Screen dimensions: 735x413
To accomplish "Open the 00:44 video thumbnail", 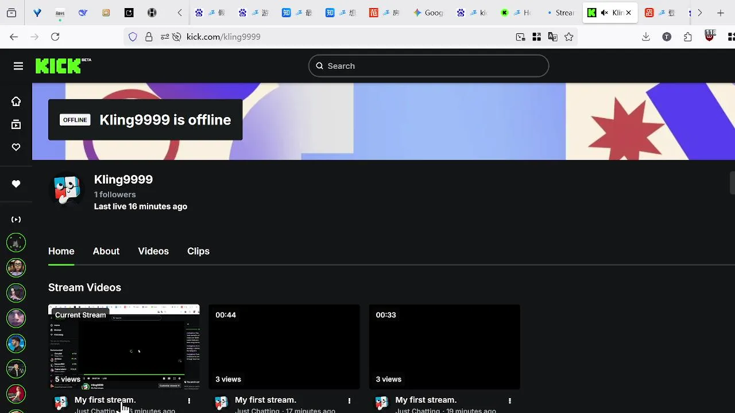I will pyautogui.click(x=284, y=347).
